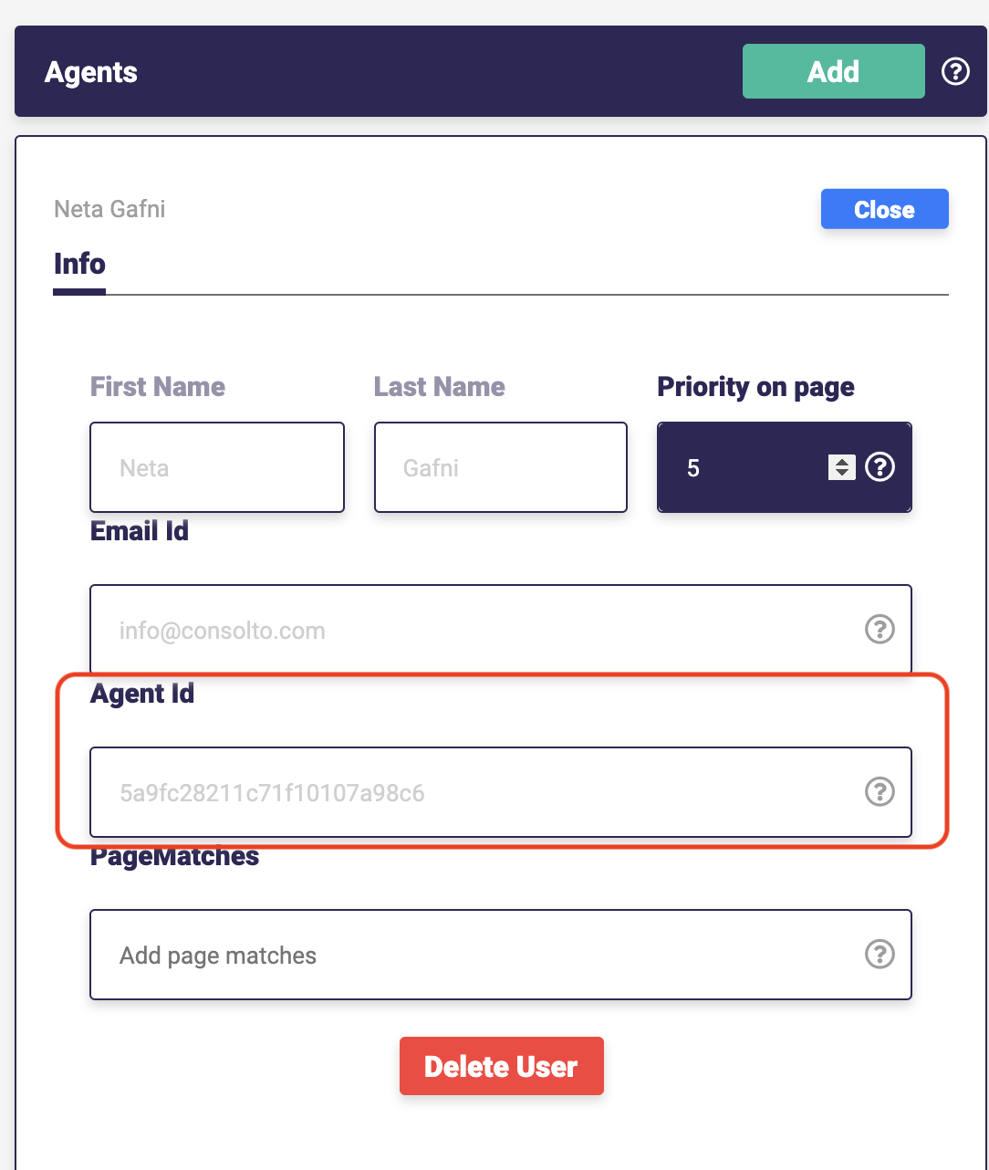
Task: Show help for the PageMatches field
Action: 880,954
